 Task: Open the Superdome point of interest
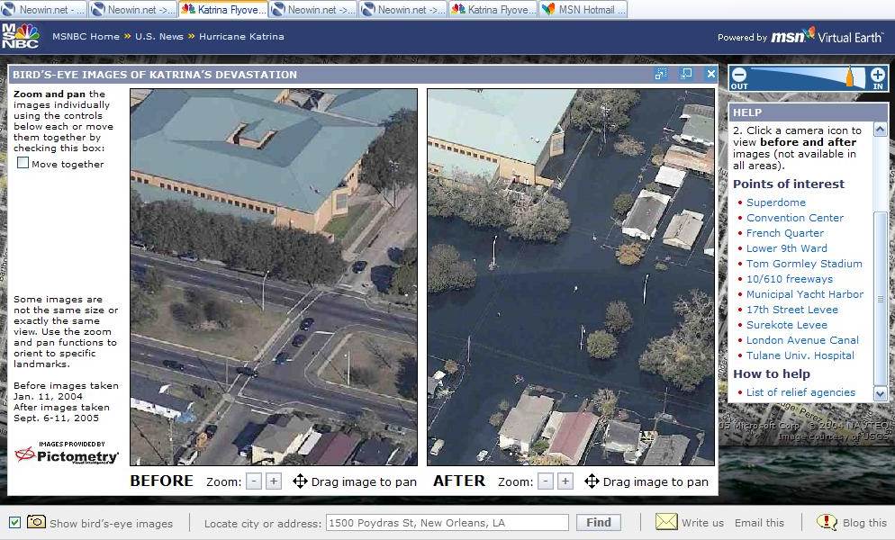tap(775, 202)
